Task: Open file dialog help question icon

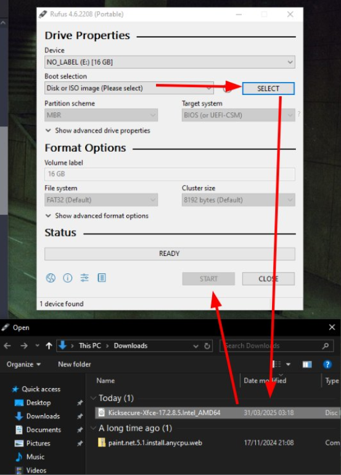Action: pyautogui.click(x=327, y=364)
